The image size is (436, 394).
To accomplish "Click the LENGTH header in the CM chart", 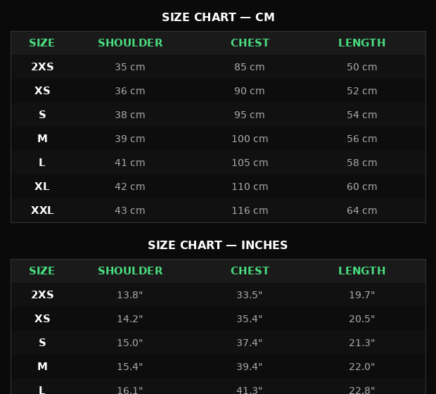I will click(x=361, y=43).
